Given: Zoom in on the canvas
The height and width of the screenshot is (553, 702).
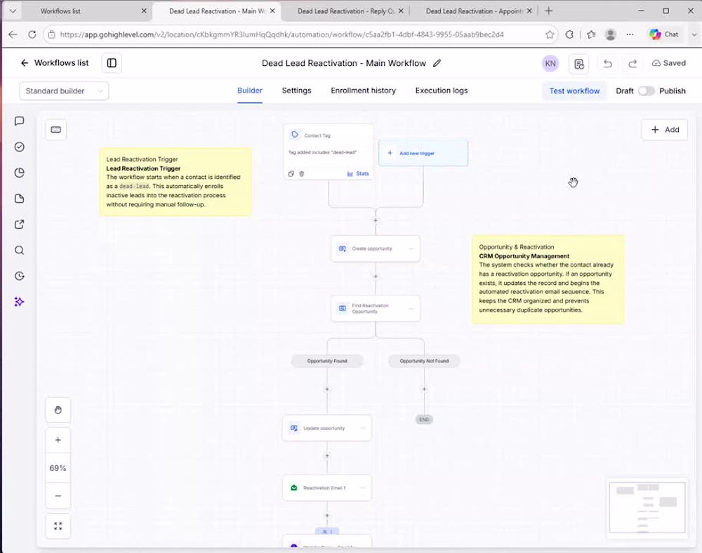Looking at the screenshot, I should (x=58, y=440).
